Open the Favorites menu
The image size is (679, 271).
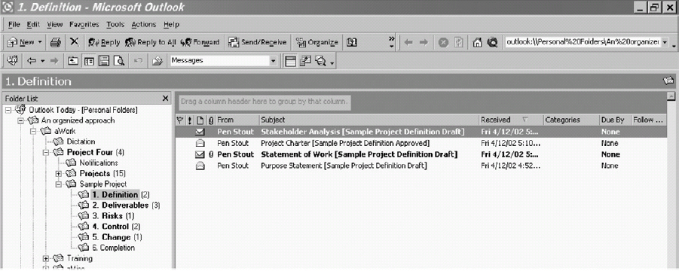pos(84,25)
